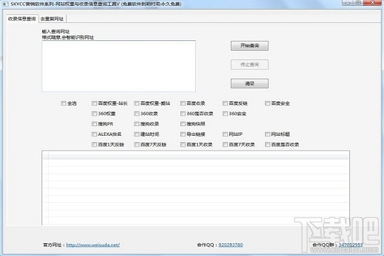Viewport: 384px width, 256px height.
Task: Toggle the 搜狗收录 checkbox
Action: (x=136, y=124)
